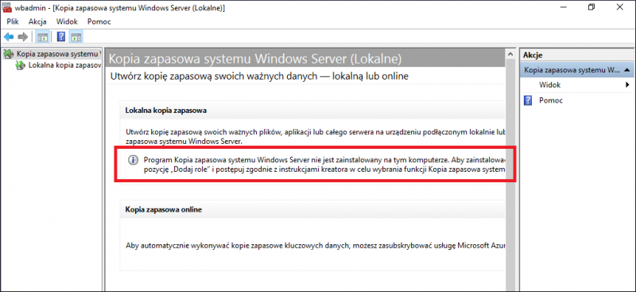The height and width of the screenshot is (292, 636).
Task: Open the Help toolbar question mark icon
Action: click(x=61, y=37)
